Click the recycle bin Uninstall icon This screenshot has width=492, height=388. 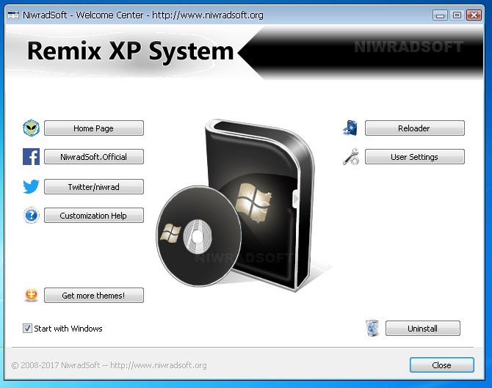[x=372, y=328]
